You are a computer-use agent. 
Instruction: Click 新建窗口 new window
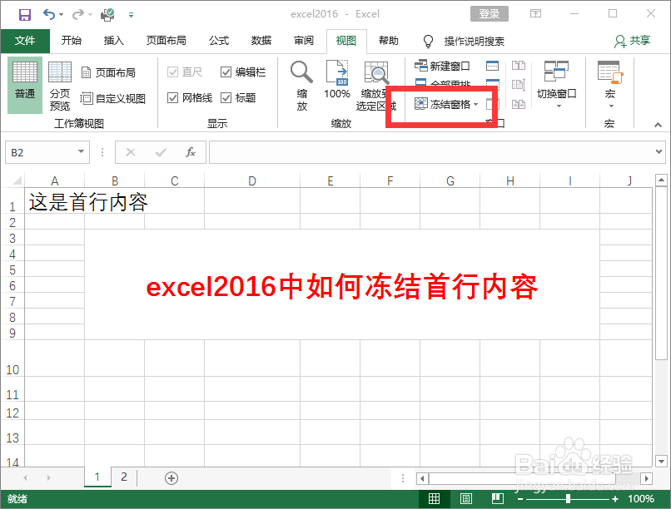coord(442,66)
